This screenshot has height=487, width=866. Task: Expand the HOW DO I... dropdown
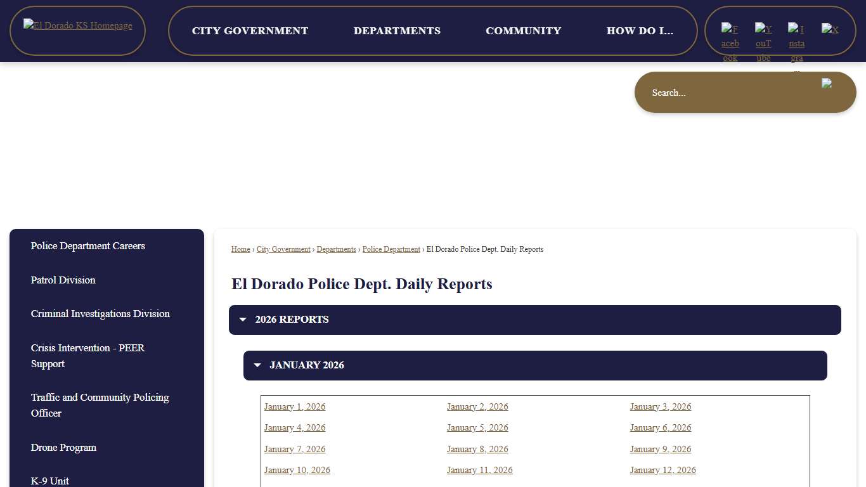point(640,30)
